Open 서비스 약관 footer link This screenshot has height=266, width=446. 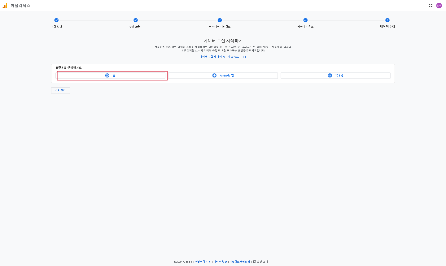tap(220, 262)
